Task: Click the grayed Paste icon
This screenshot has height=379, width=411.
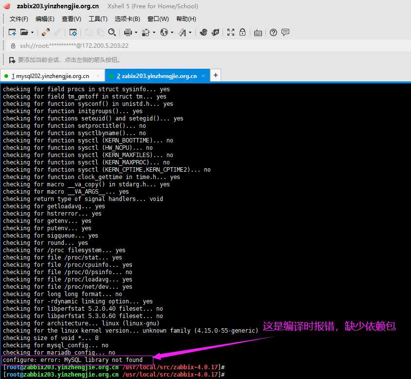Action: point(100,32)
